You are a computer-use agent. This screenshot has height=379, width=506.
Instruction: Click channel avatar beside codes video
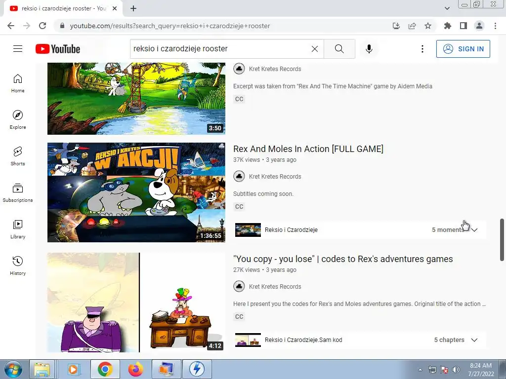pos(239,287)
